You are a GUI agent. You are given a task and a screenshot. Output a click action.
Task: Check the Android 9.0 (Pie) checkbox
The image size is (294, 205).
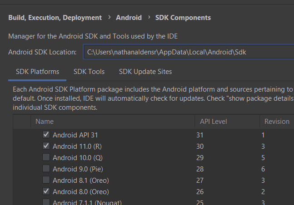pyautogui.click(x=46, y=169)
